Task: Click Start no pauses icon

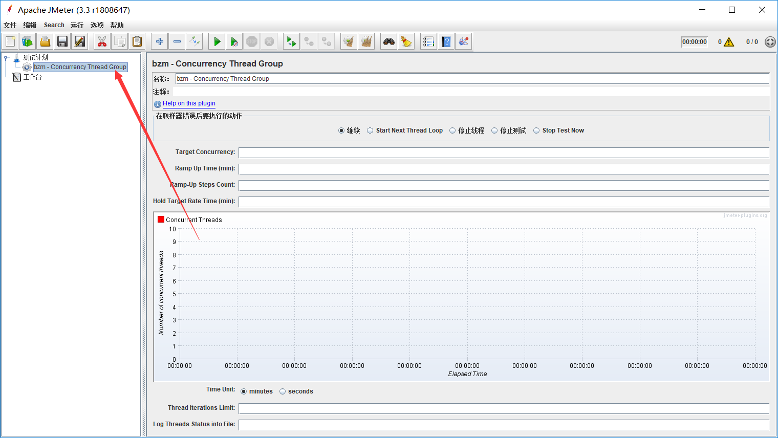Action: coord(234,41)
